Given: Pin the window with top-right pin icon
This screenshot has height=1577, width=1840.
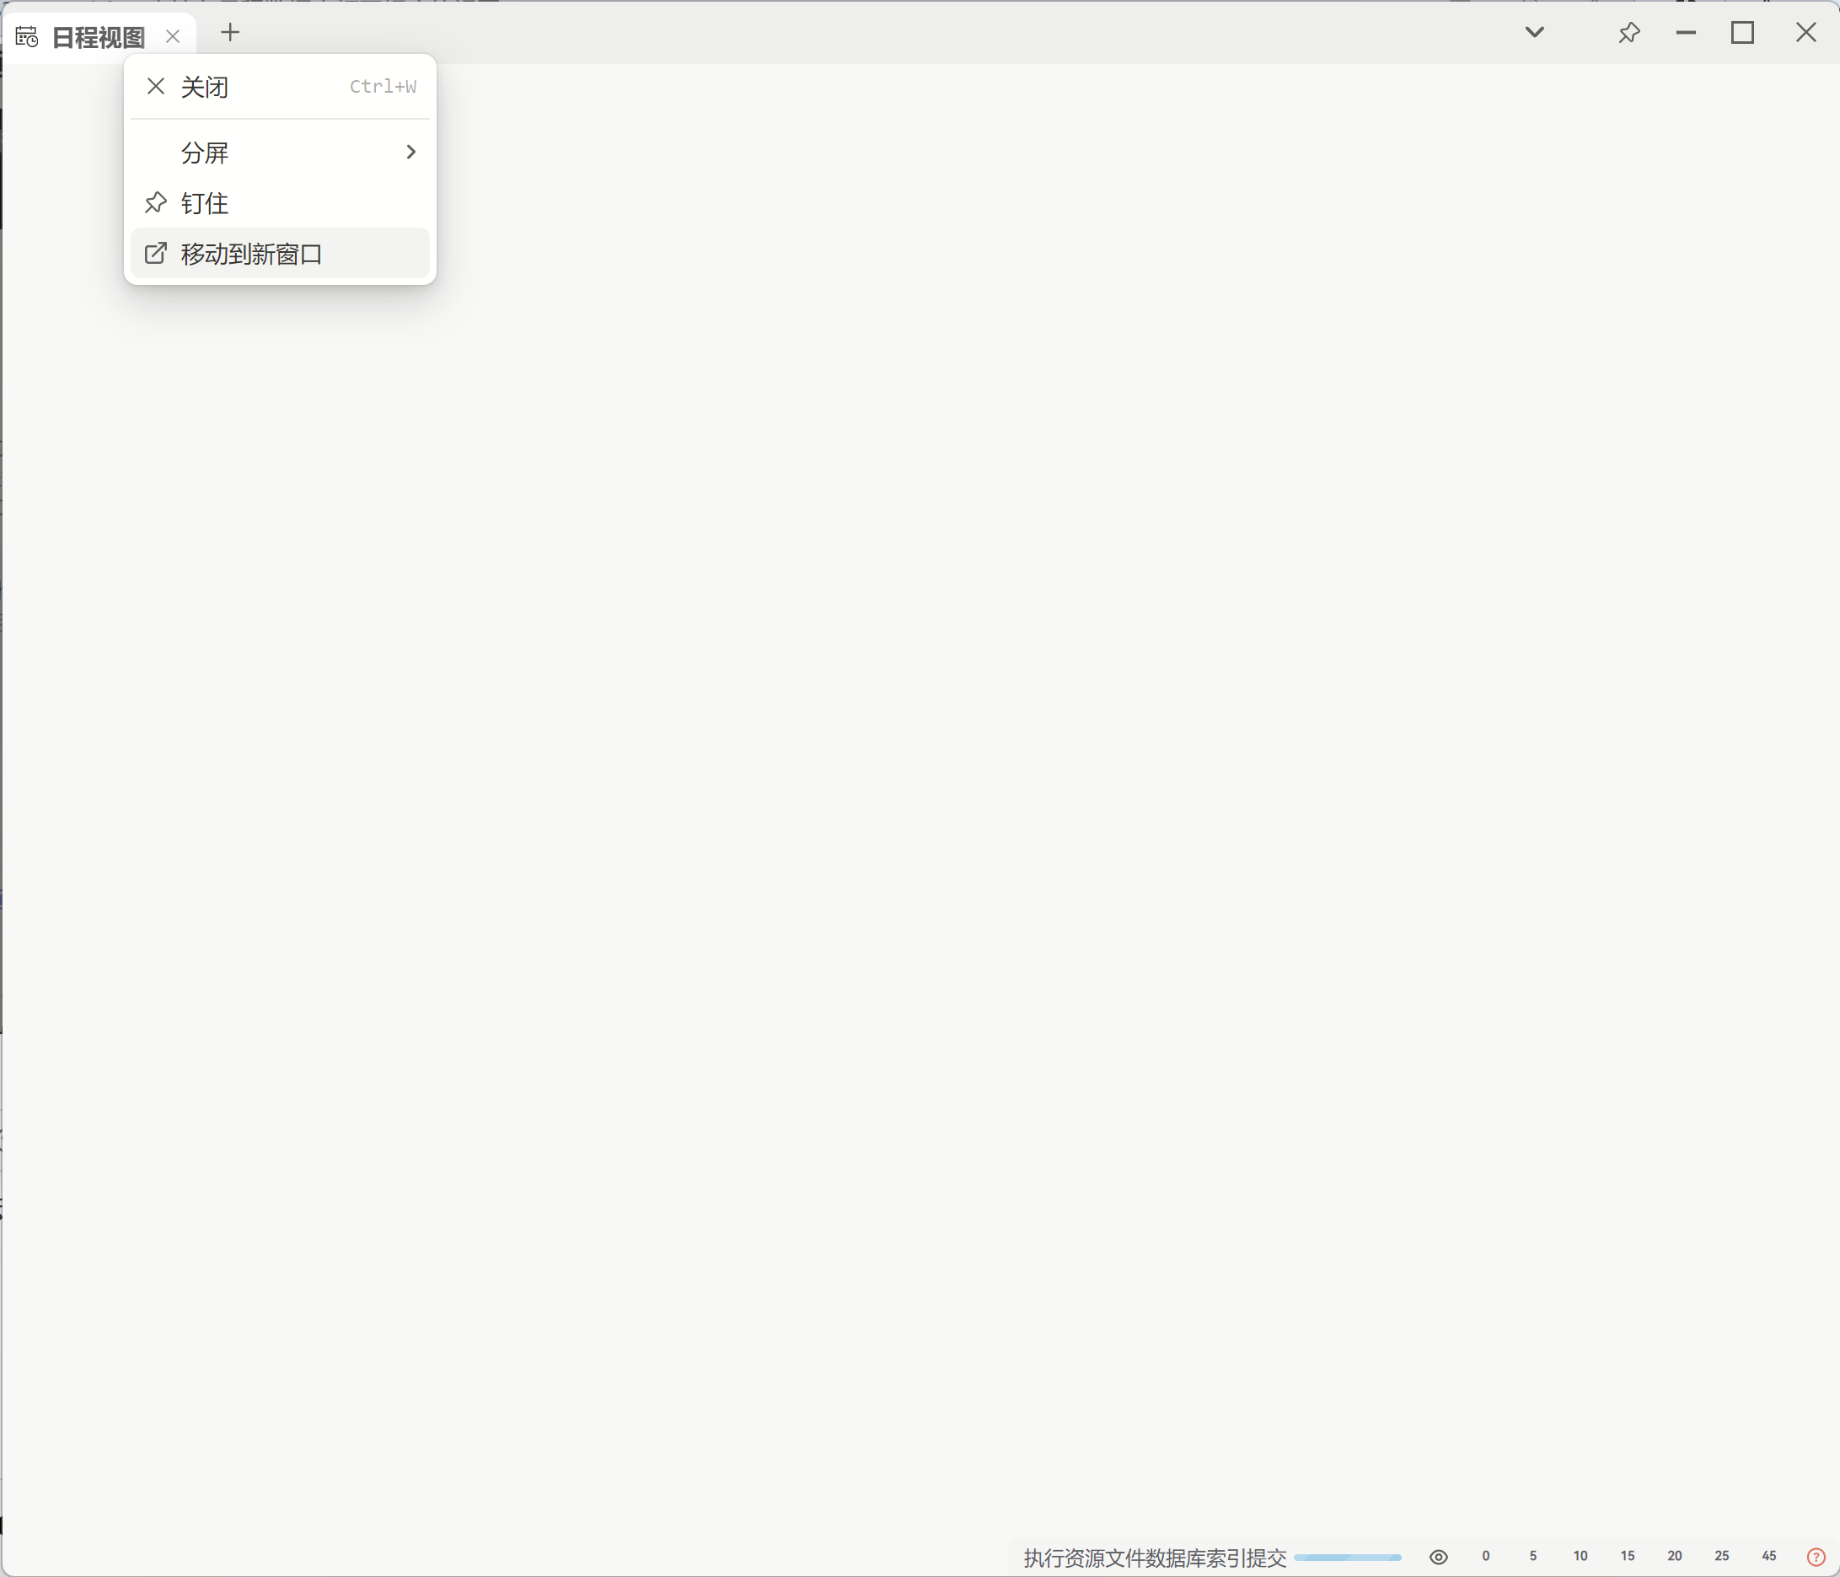Looking at the screenshot, I should coord(1628,33).
